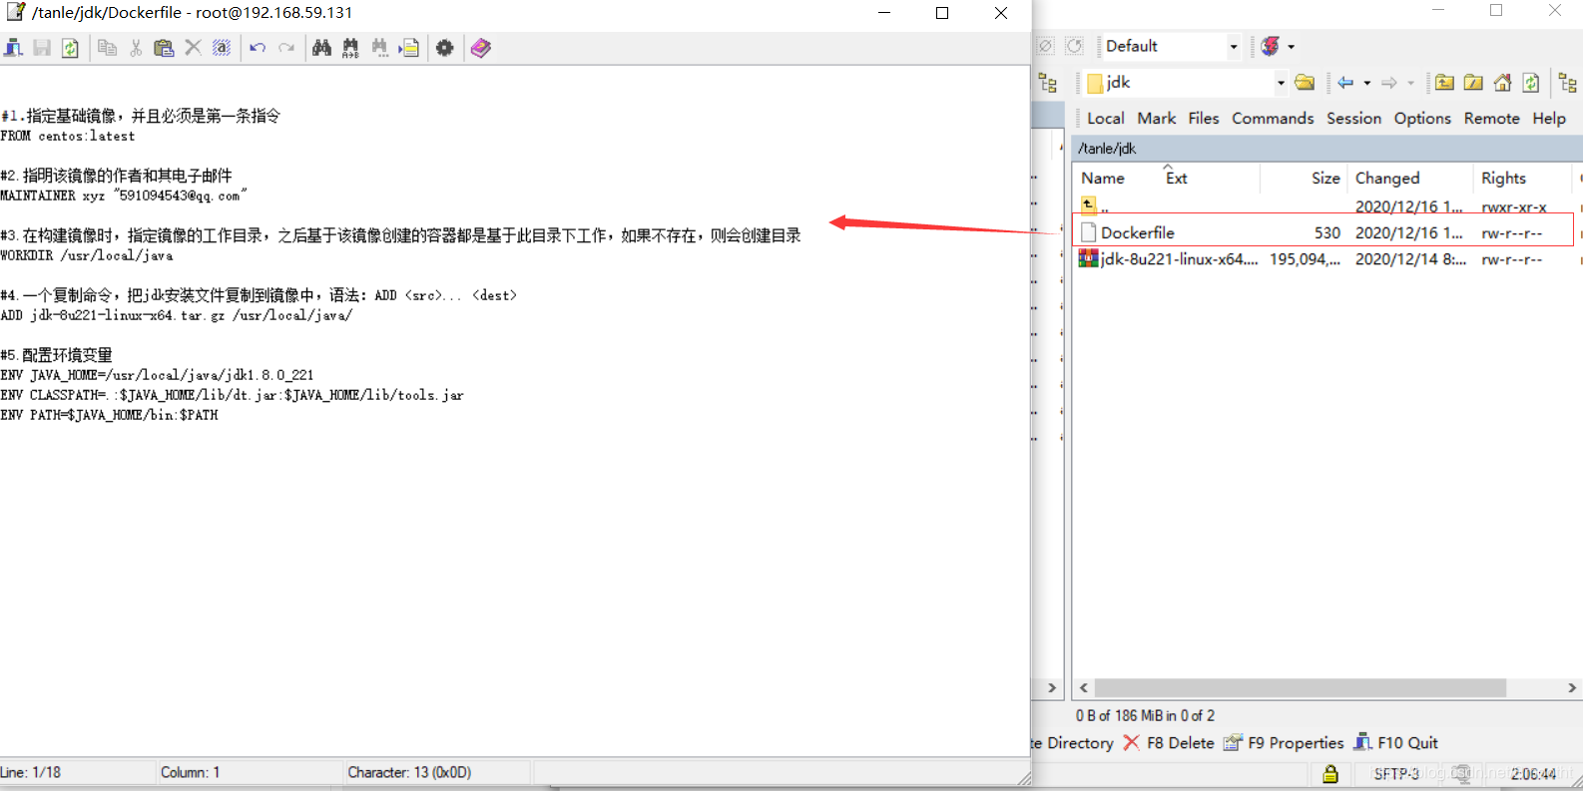Expand the Default transfer settings dropdown
The image size is (1583, 791).
coord(1234,46)
